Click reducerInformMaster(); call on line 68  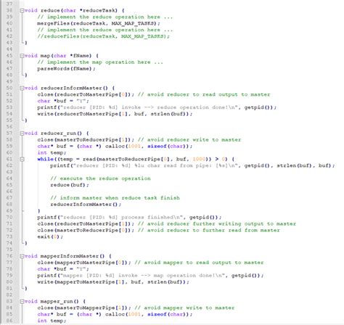[x=86, y=205]
